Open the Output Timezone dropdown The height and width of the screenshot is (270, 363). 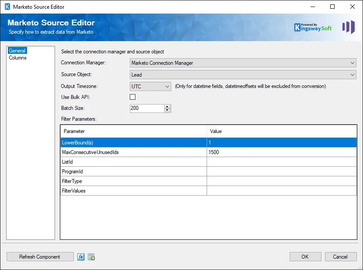tap(150, 87)
